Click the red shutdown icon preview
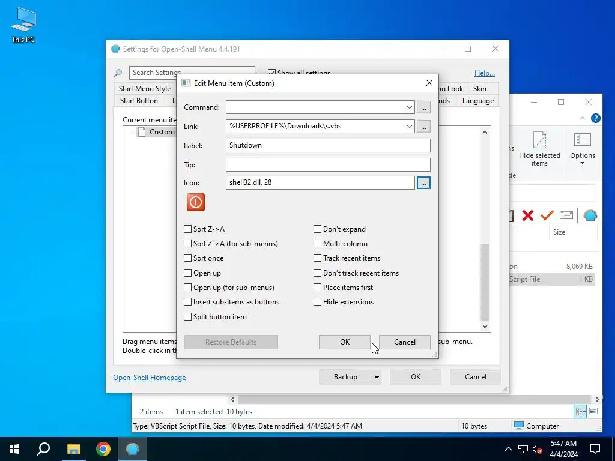Viewport: 615px width, 461px height. (195, 202)
